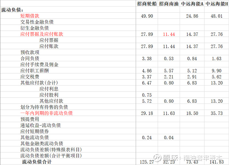Select the 141.83 total for 中远海能H
This screenshot has height=165, width=229.
(217, 162)
